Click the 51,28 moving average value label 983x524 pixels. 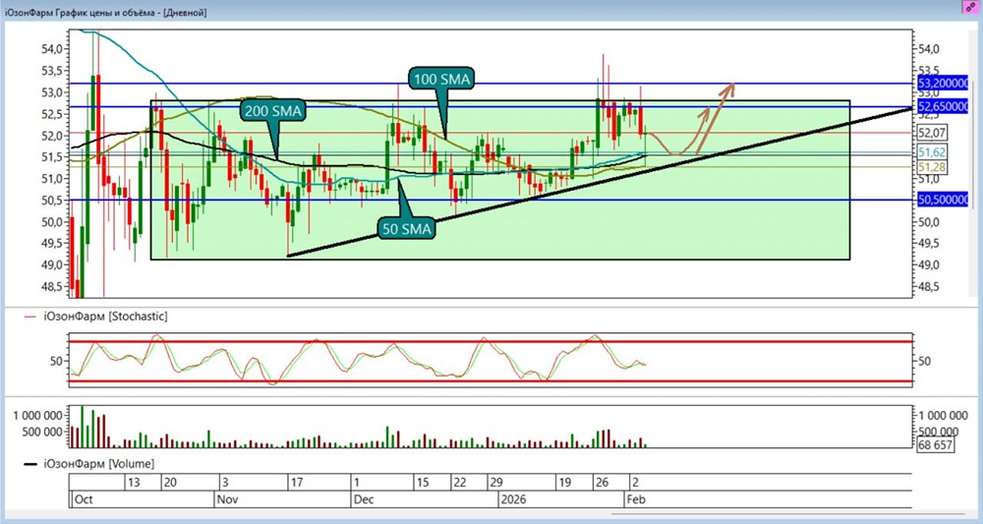(x=933, y=167)
